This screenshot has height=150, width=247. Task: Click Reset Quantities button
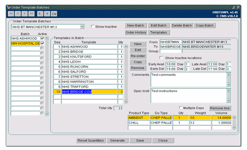point(91,141)
